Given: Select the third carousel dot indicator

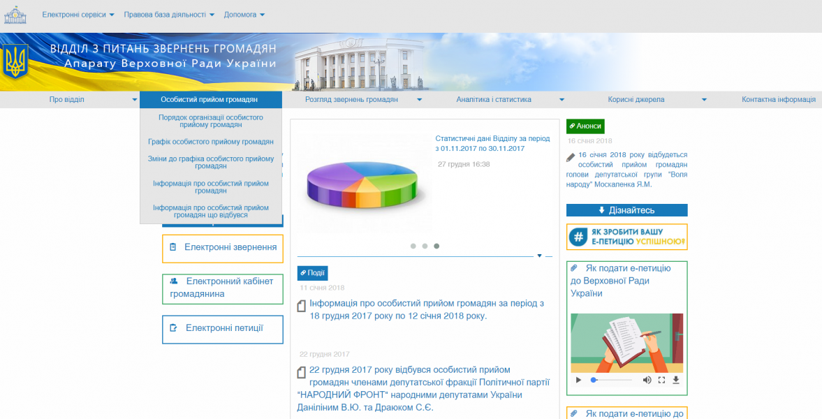Looking at the screenshot, I should 436,246.
